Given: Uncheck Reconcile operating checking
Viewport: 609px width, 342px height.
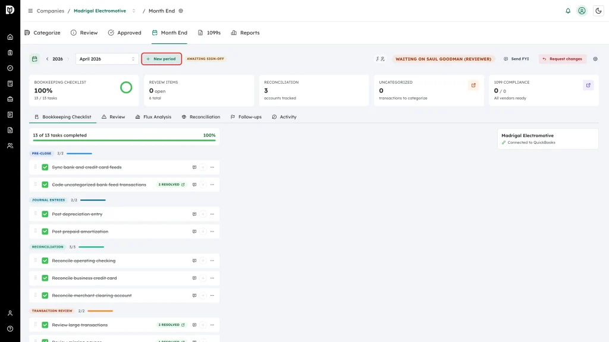Looking at the screenshot, I should 45,261.
